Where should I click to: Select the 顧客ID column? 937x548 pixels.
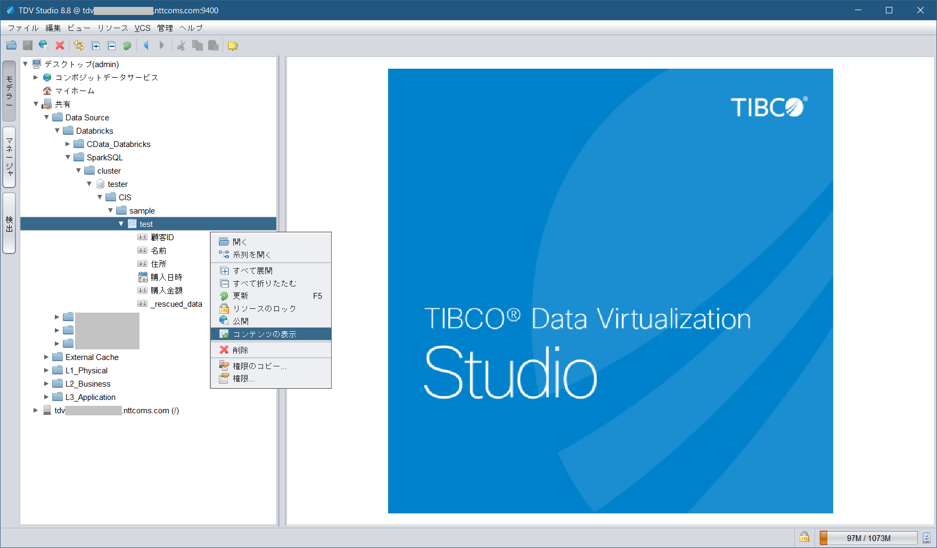click(x=162, y=237)
